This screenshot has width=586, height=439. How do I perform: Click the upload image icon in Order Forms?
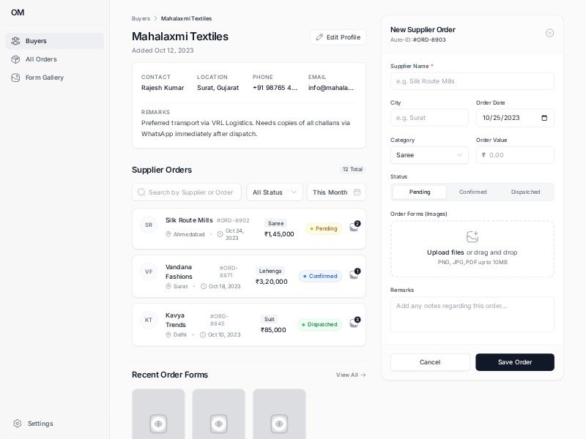[472, 237]
